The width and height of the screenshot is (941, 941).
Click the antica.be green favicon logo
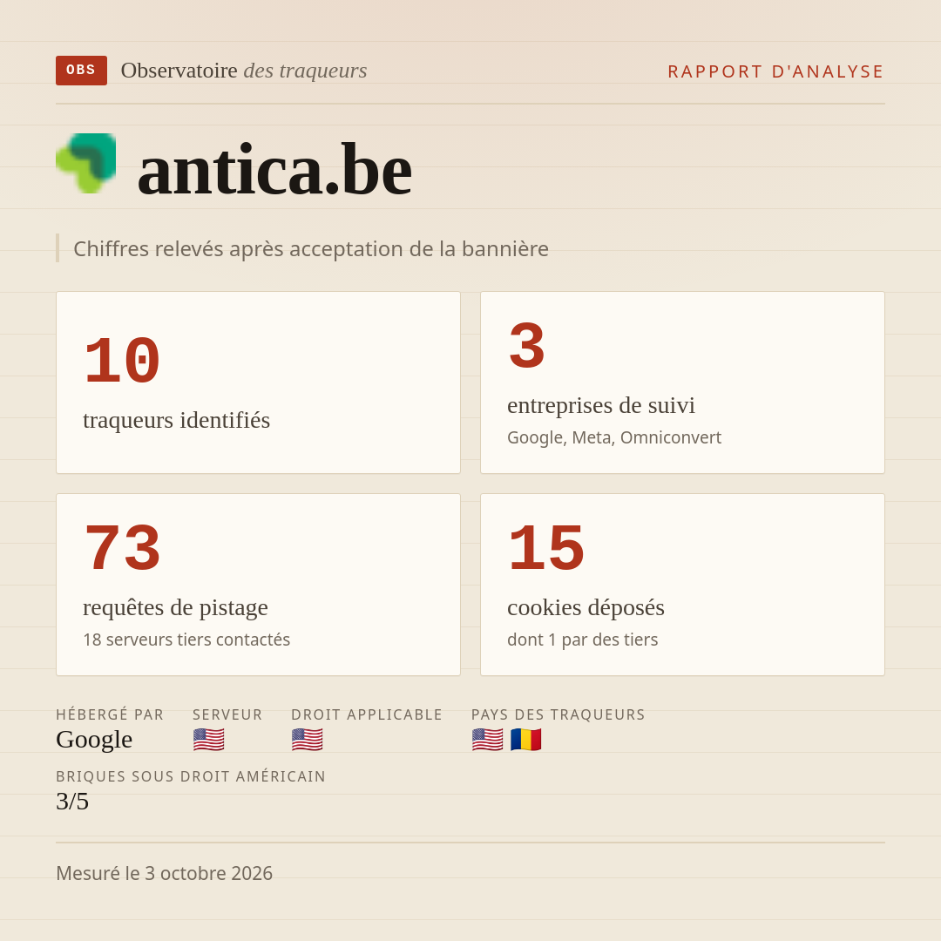(x=85, y=163)
